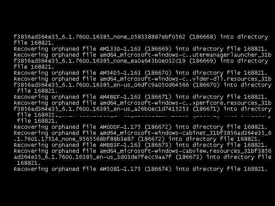This screenshot has width=275, height=206.
Task: Click the en-us_a26b0ec1d7415253 hash text
Action: click(x=151, y=109)
